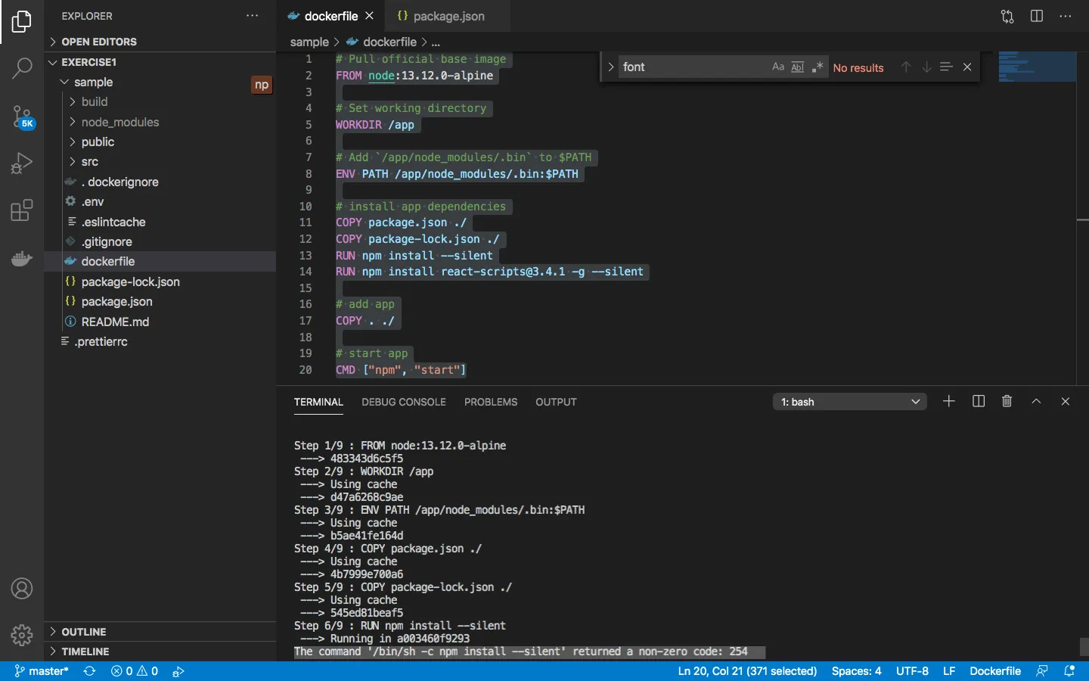The height and width of the screenshot is (681, 1089).
Task: Open the Extensions view
Action: pyautogui.click(x=22, y=211)
